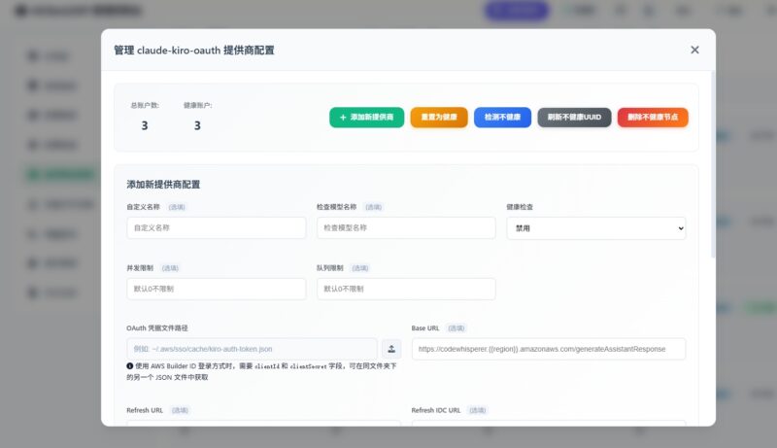The image size is (777, 448).
Task: Click the 选填 badge beside Base URL
Action: (x=456, y=328)
